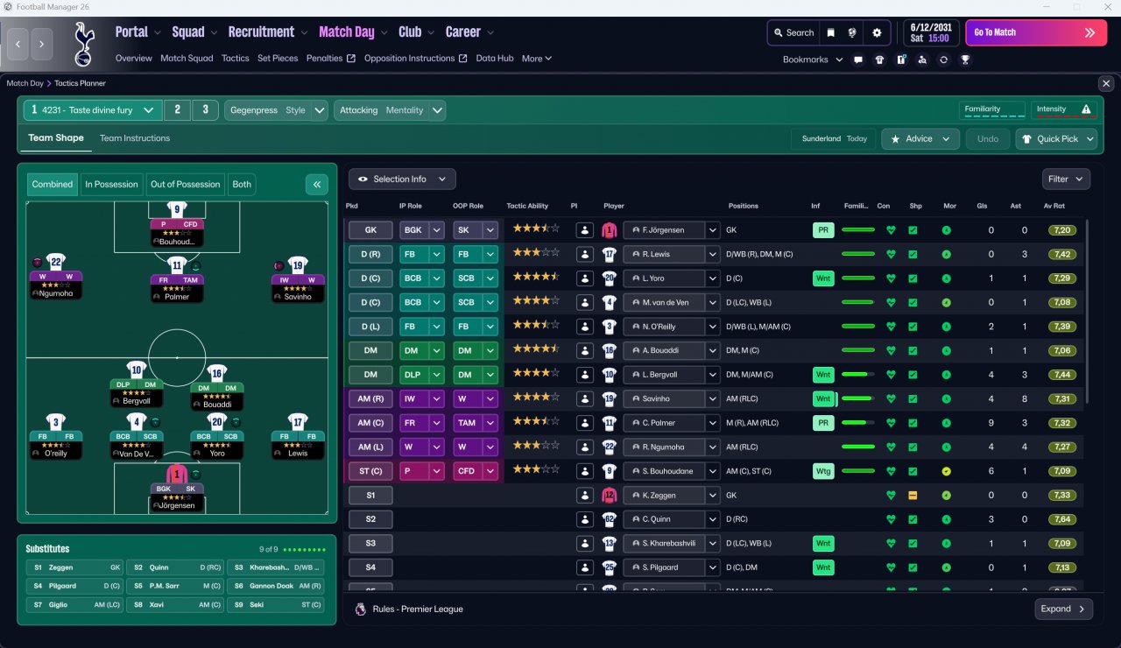Close the Tactics Planner with the X
The image size is (1121, 648).
coord(1106,83)
